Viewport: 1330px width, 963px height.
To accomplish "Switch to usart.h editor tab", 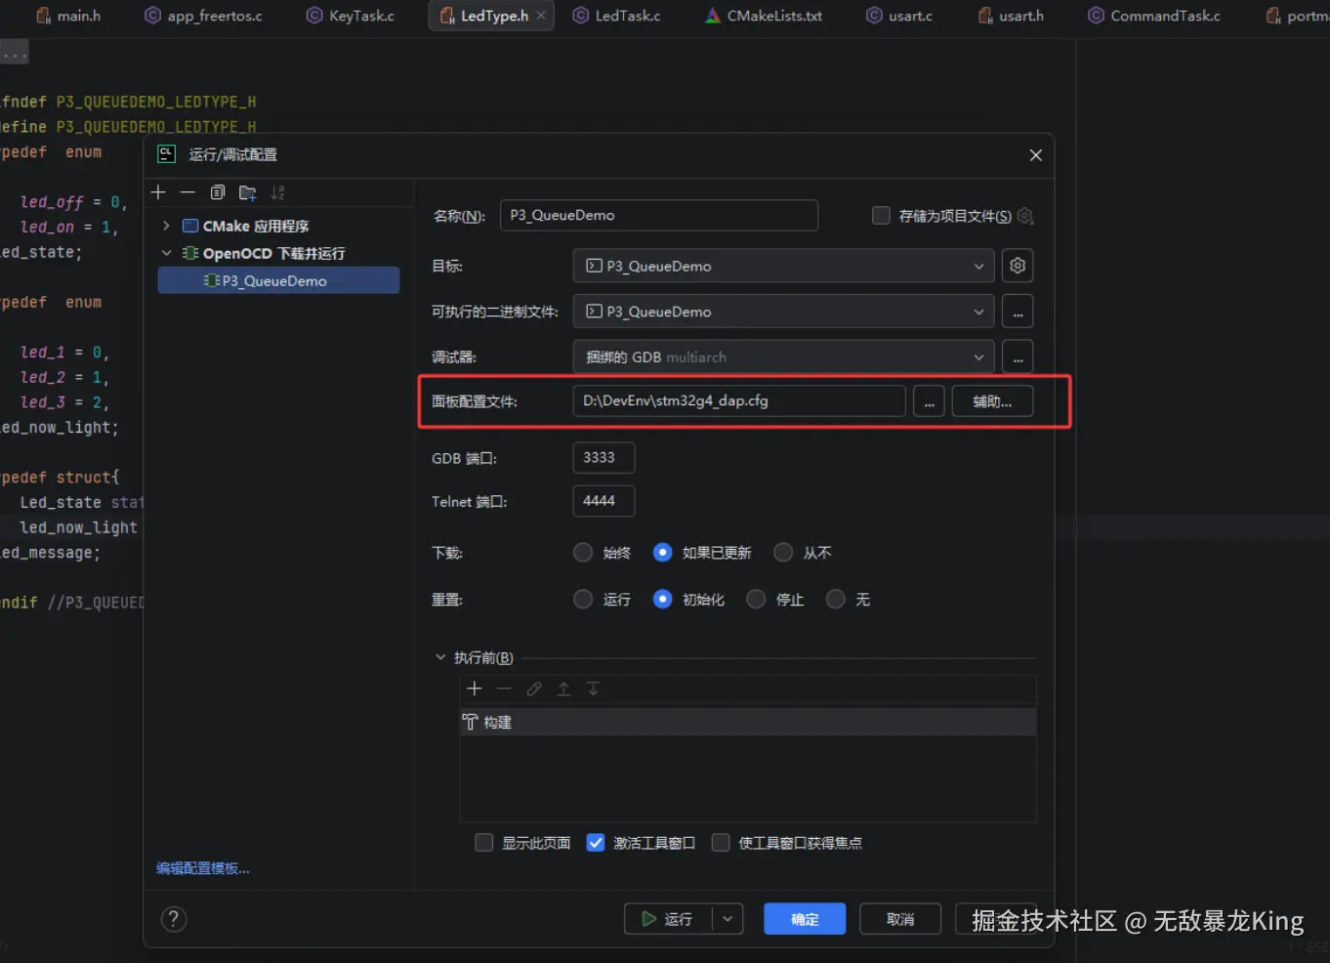I will [x=1011, y=16].
